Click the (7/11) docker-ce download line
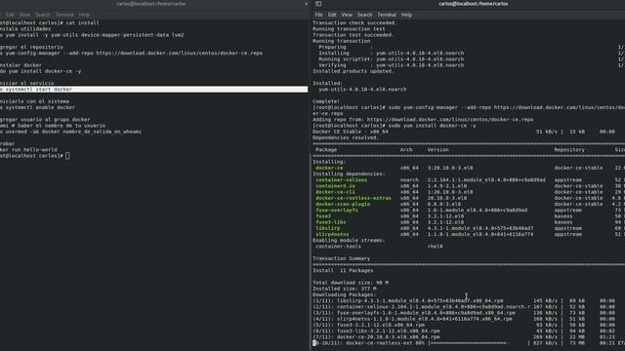This screenshot has width=625, height=351. click(464, 337)
